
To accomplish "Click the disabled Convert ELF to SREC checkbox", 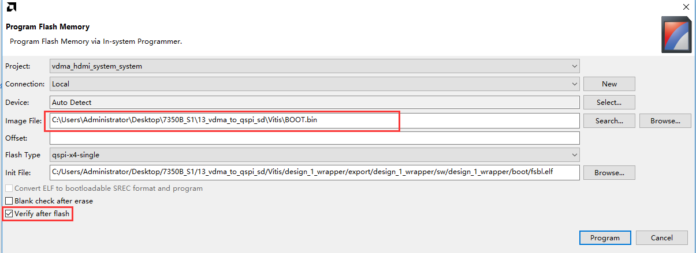I will [9, 188].
